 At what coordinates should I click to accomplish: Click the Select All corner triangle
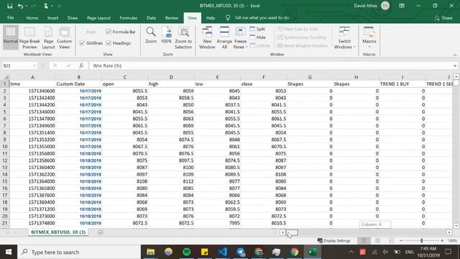(6, 77)
